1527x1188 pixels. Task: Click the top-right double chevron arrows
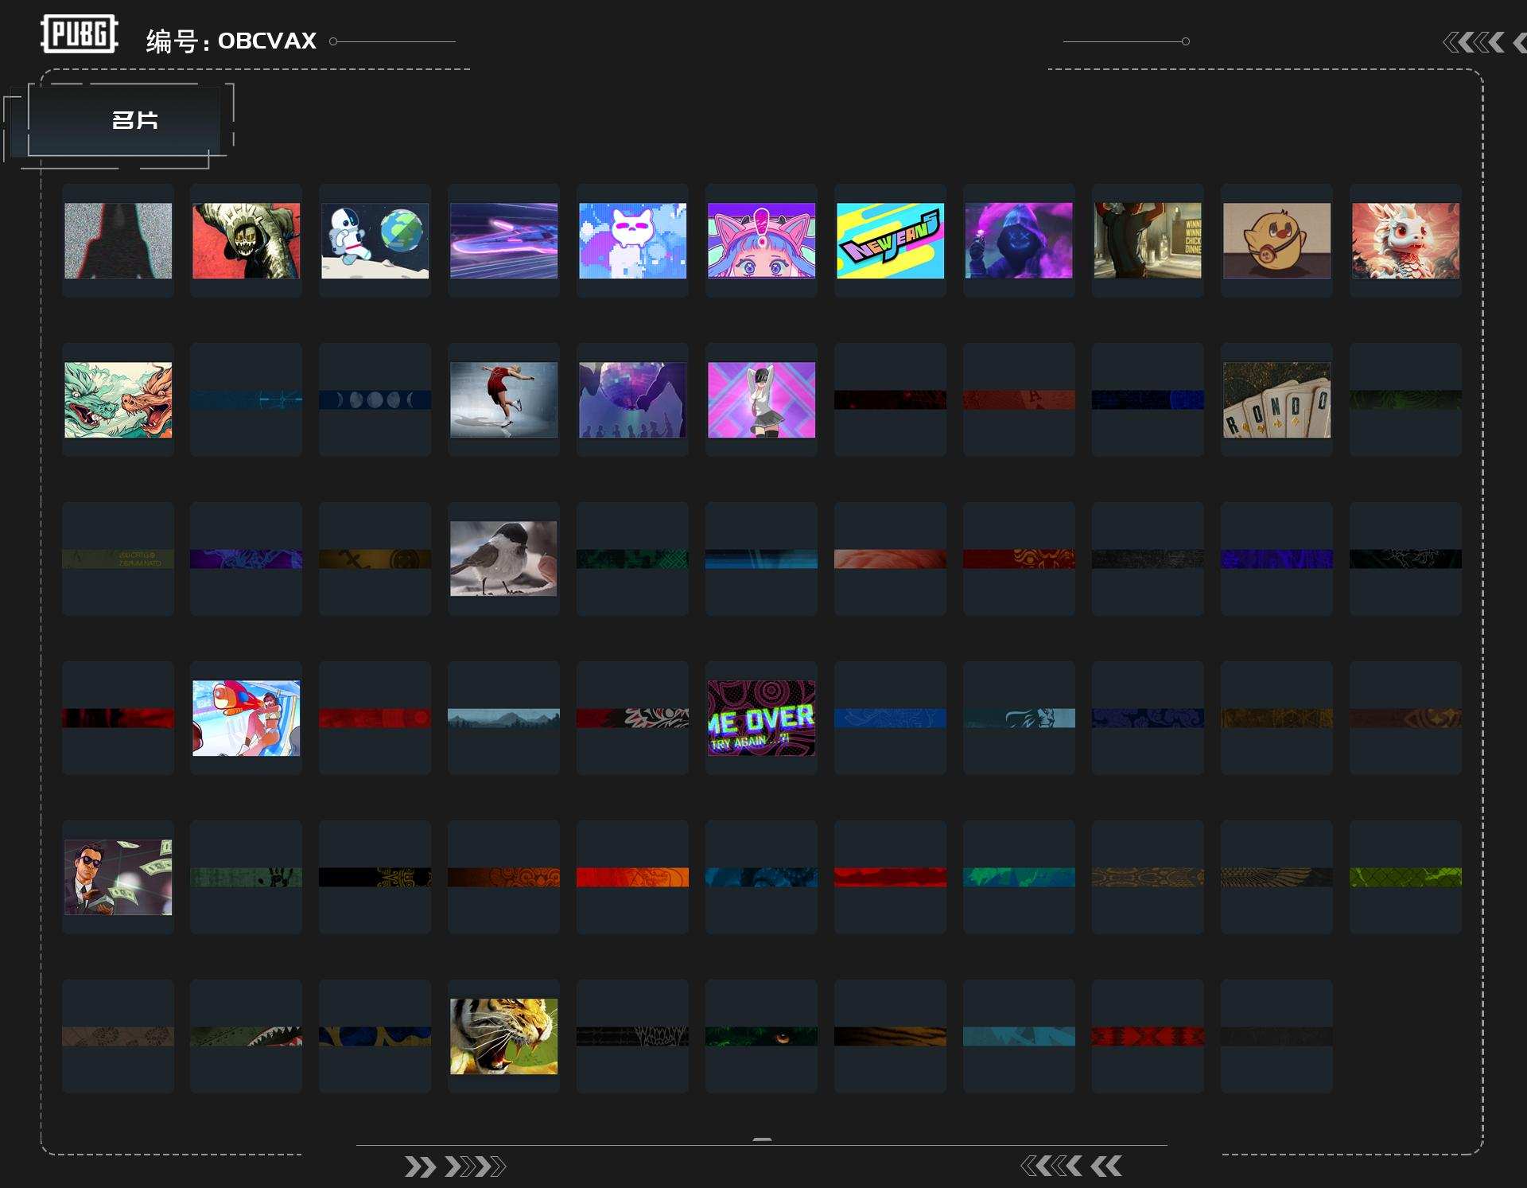pyautogui.click(x=1474, y=42)
